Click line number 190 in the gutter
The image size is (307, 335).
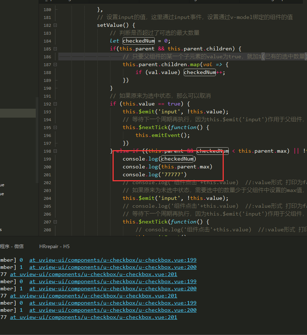coord(47,88)
